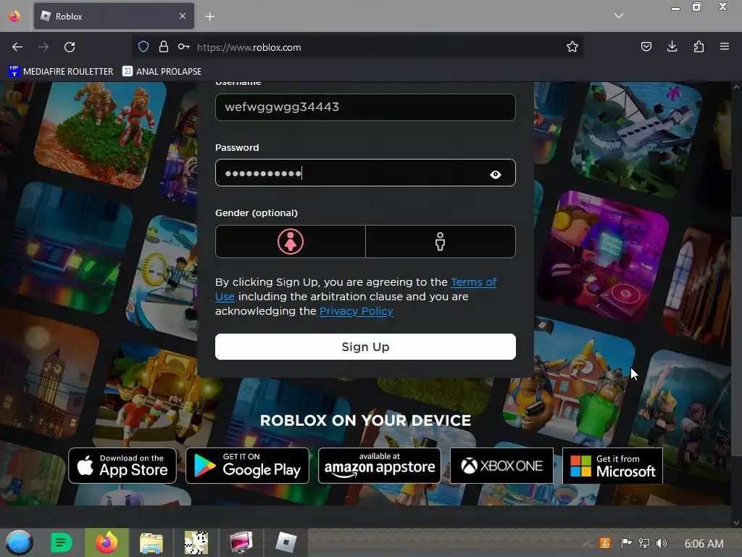This screenshot has height=557, width=742.
Task: Open a new browser tab
Action: (209, 17)
